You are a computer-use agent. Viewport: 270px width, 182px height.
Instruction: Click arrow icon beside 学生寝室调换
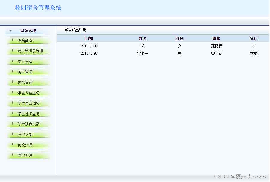coord(13,103)
